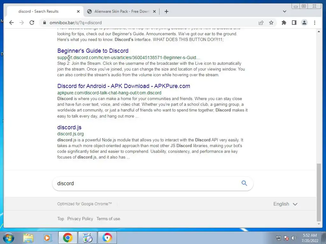Close the discord Search Results tab
Viewport: 326px width, 244px height.
[x=78, y=11]
